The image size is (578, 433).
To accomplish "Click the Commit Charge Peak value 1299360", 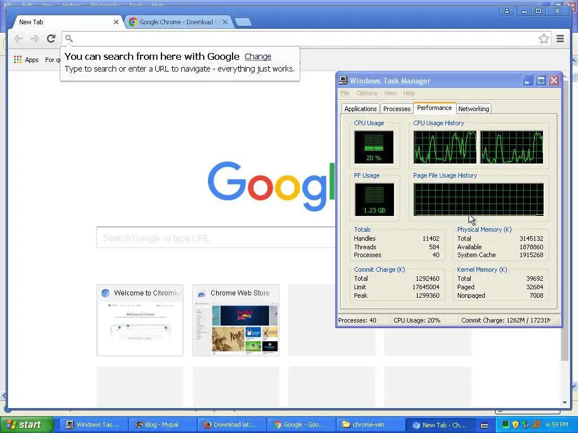I will pyautogui.click(x=428, y=295).
